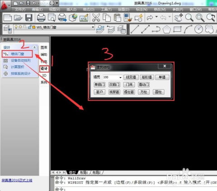Select the Line drawing tool
Viewport: 217px width, 191px height.
tap(135, 29)
